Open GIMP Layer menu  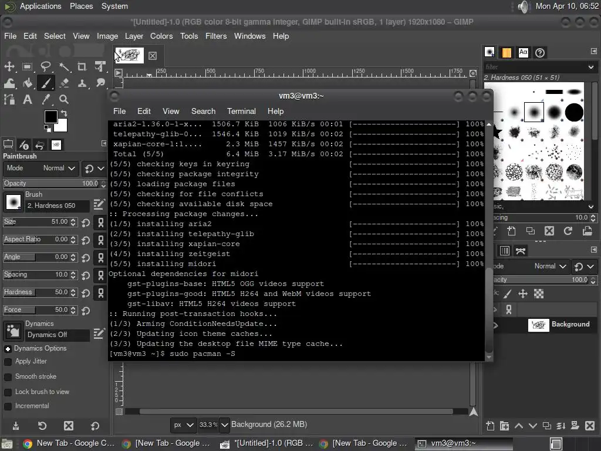[x=134, y=36]
